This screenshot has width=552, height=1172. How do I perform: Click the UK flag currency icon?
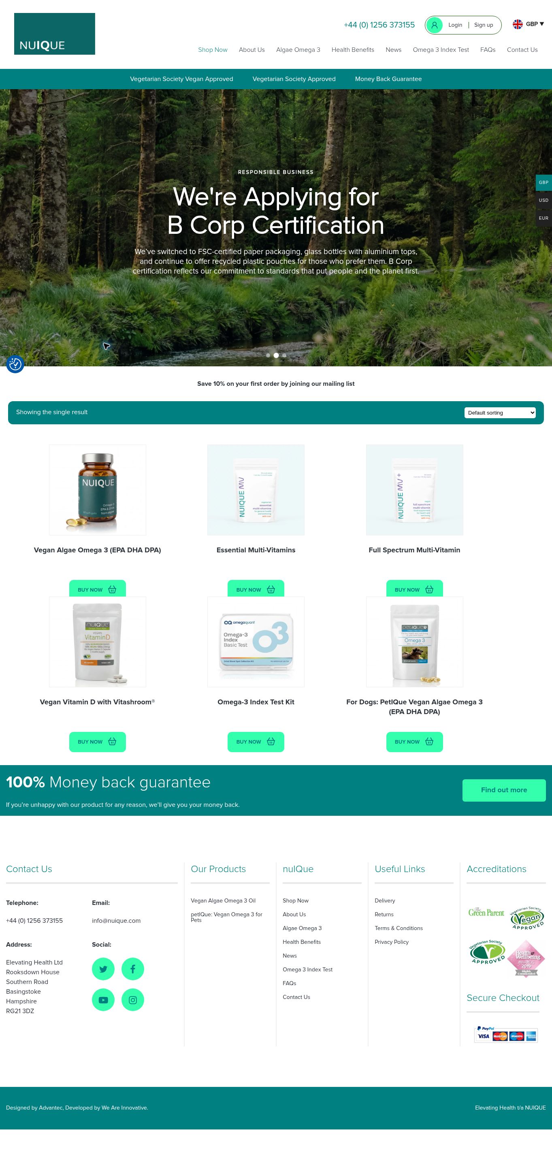tap(518, 24)
